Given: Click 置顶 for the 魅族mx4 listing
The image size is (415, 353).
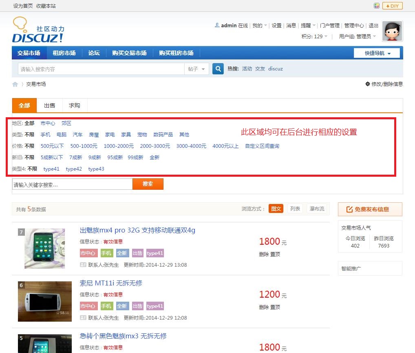Looking at the screenshot, I should 275,254.
